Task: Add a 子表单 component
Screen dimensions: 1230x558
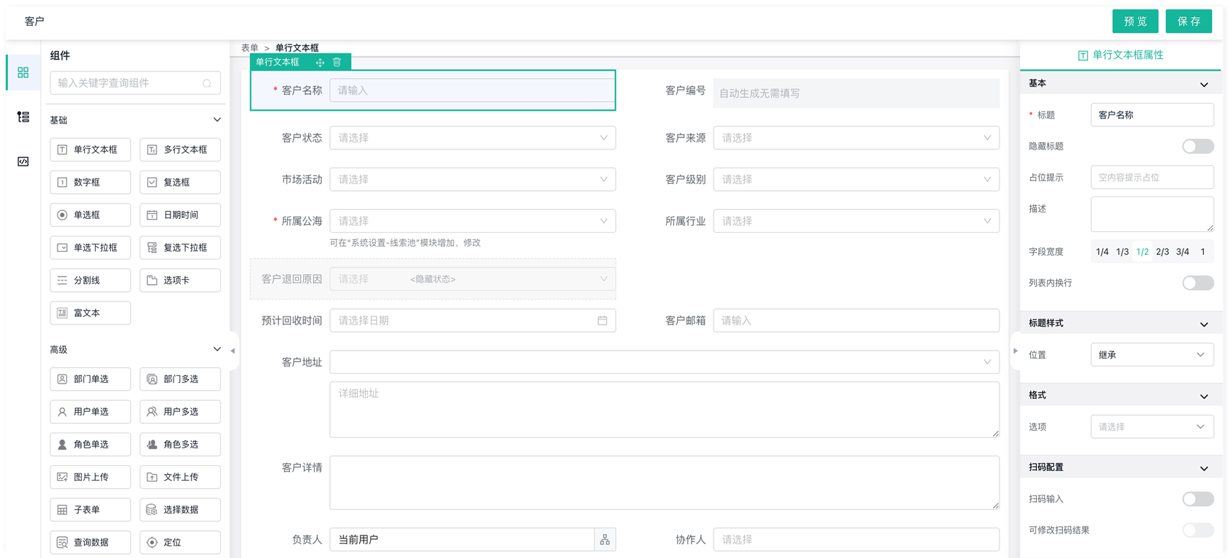Action: pos(91,510)
